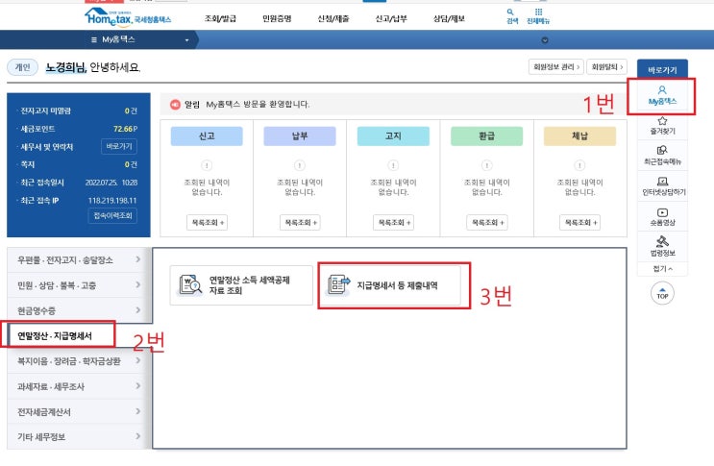Viewport: 714px width, 466px height.
Task: Click 목록조회 under 환급
Action: coord(487,223)
